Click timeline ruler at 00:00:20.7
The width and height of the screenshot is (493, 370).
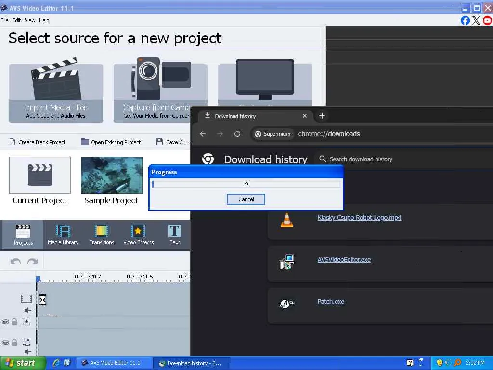[88, 277]
